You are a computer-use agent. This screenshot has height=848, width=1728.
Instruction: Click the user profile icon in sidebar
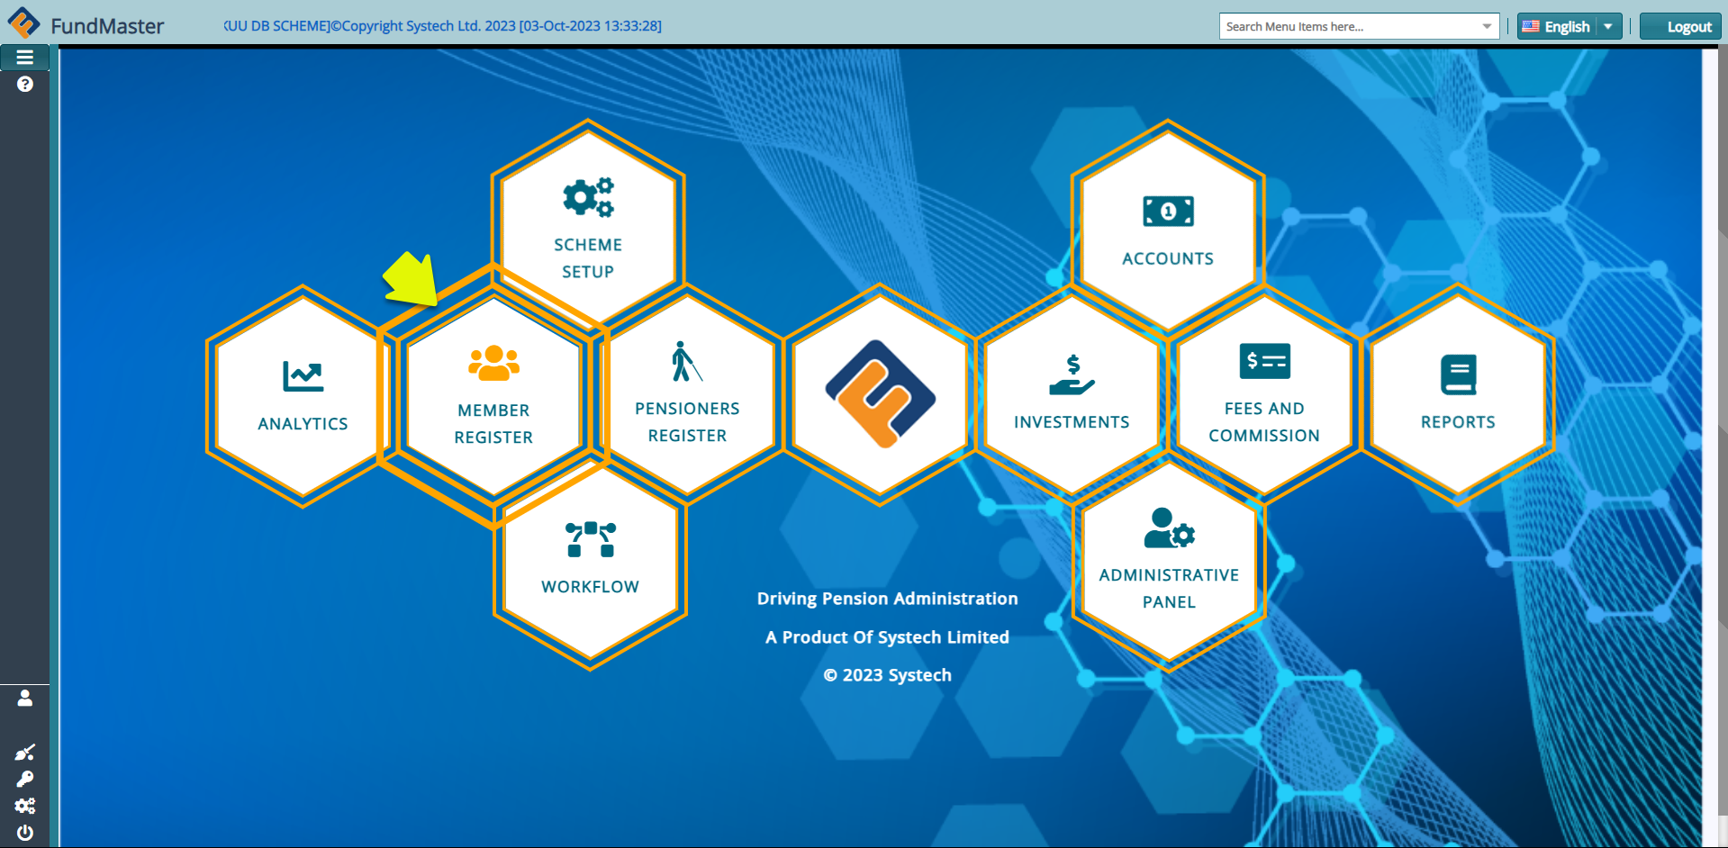click(x=25, y=699)
